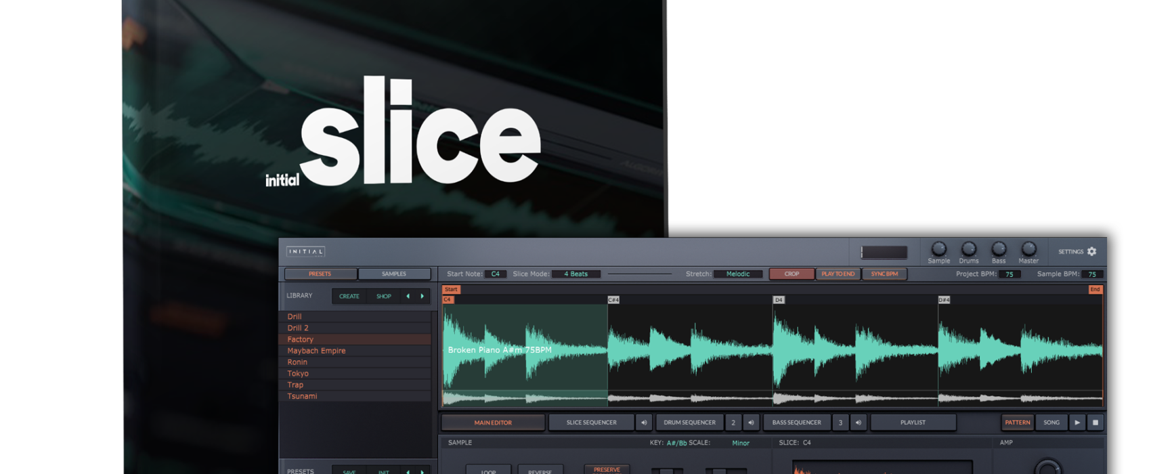Viewport: 1151px width, 474px height.
Task: Click the Bass volume knob
Action: tap(999, 249)
